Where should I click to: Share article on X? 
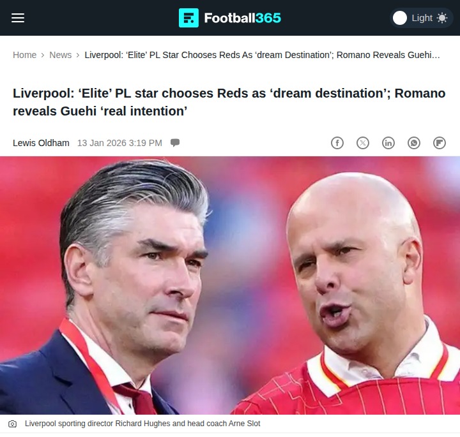tap(363, 143)
